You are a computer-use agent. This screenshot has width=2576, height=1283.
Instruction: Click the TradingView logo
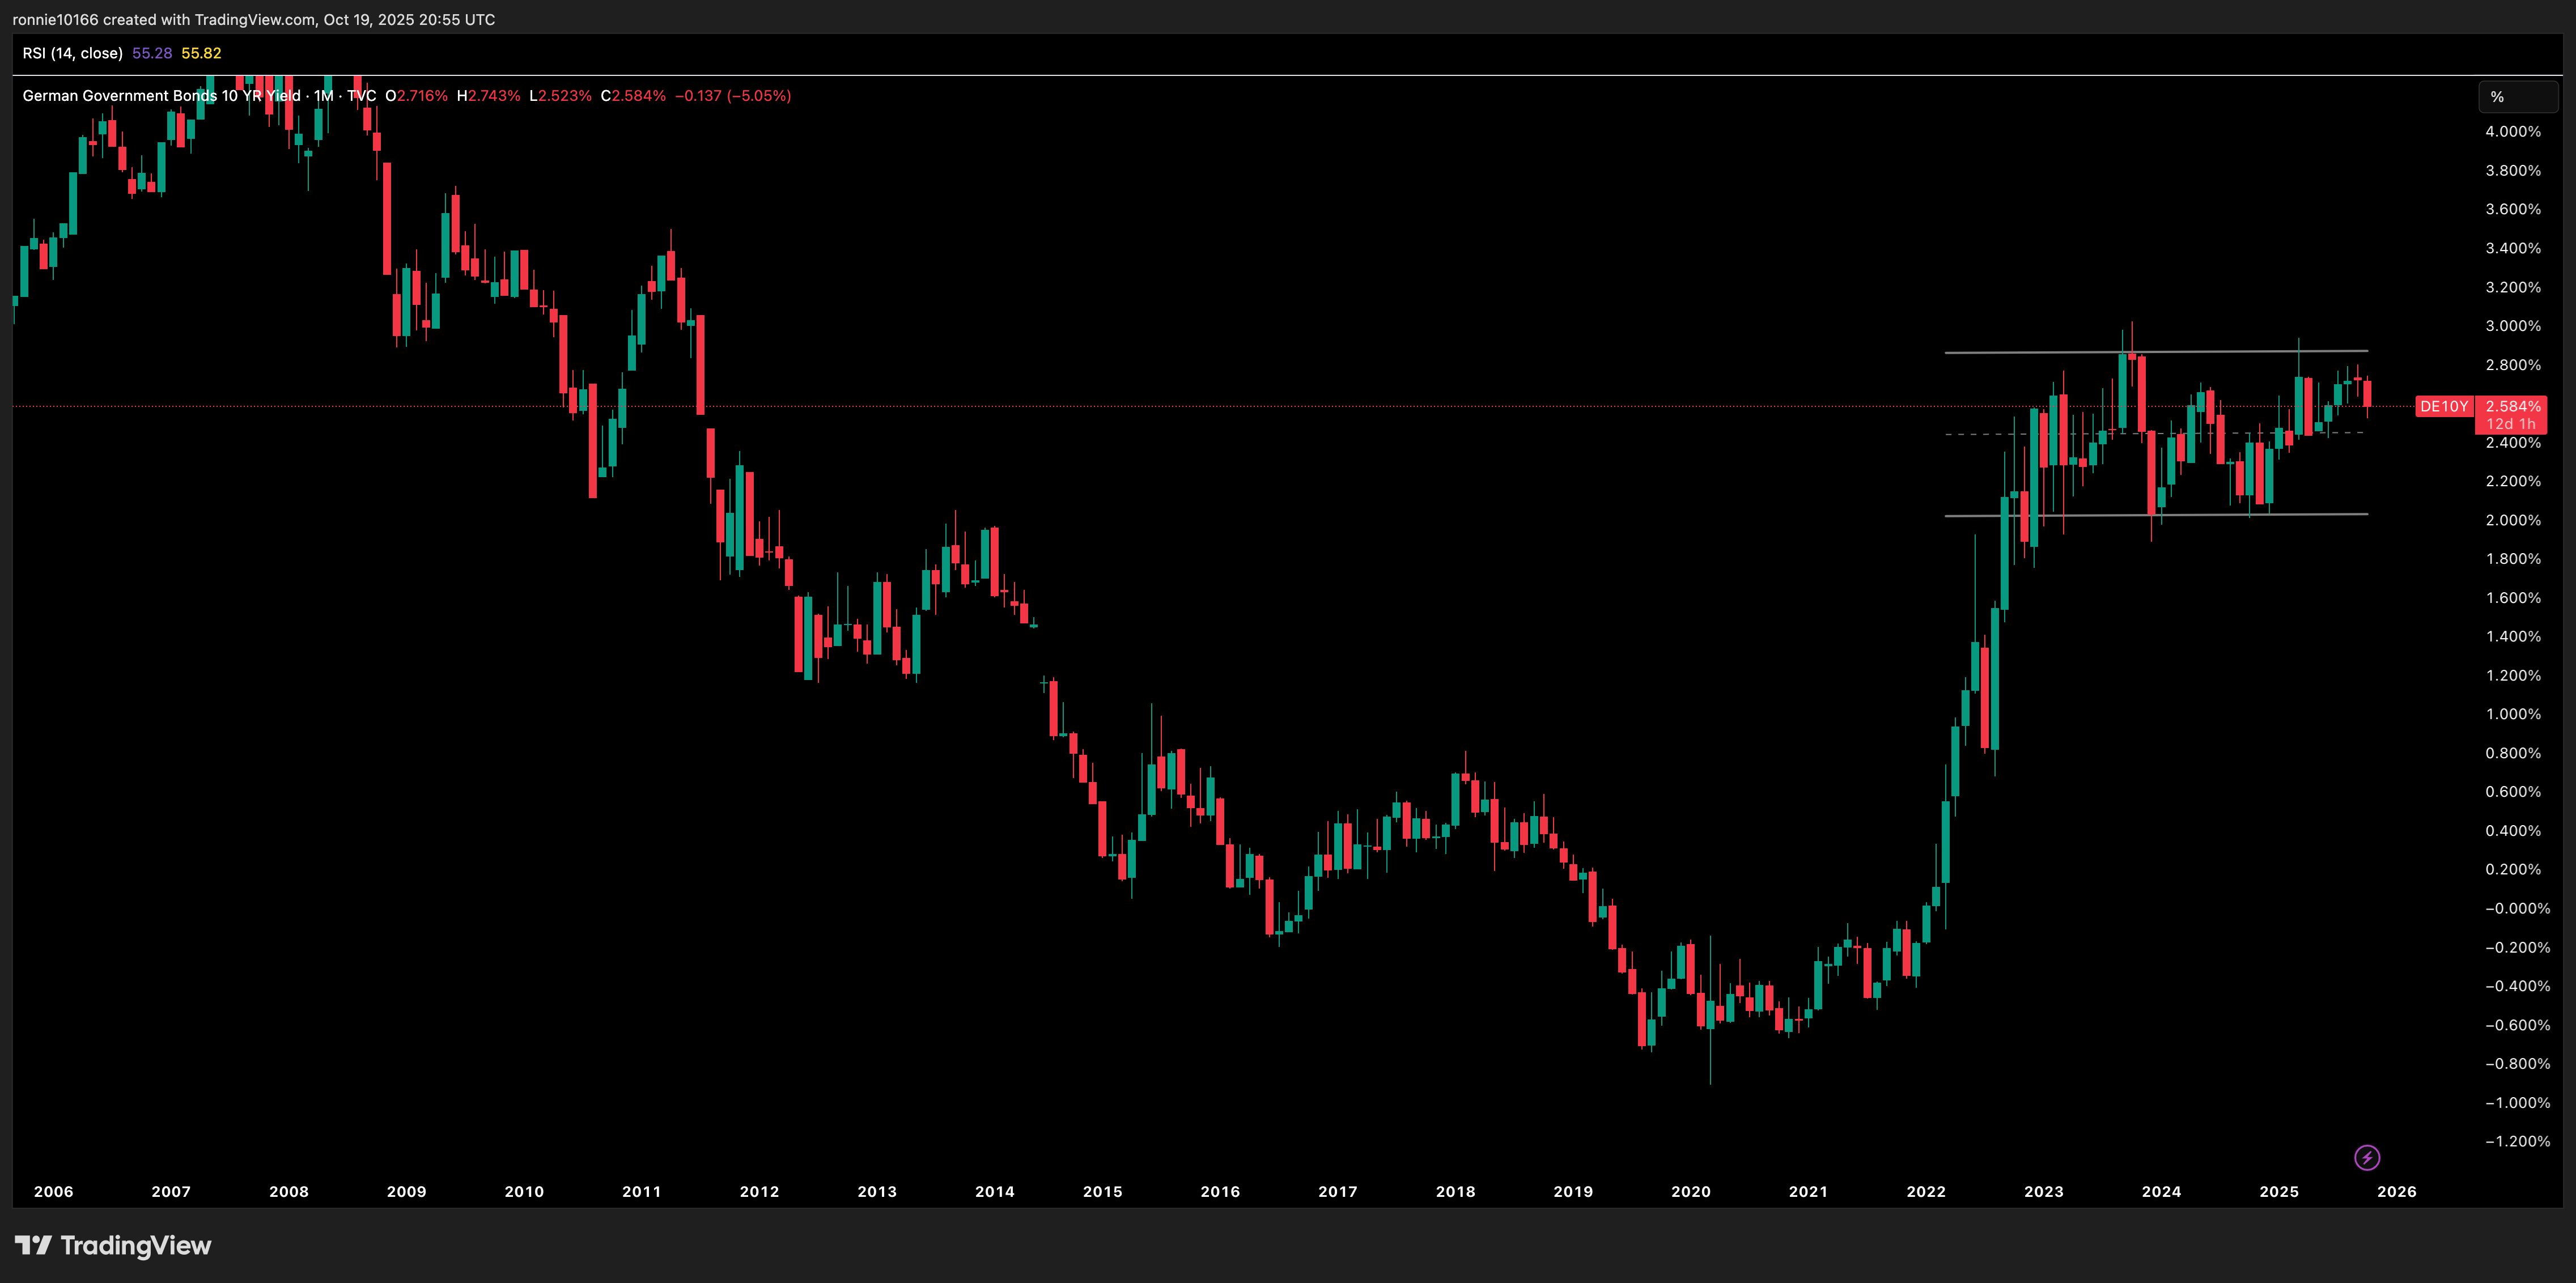pos(113,1245)
